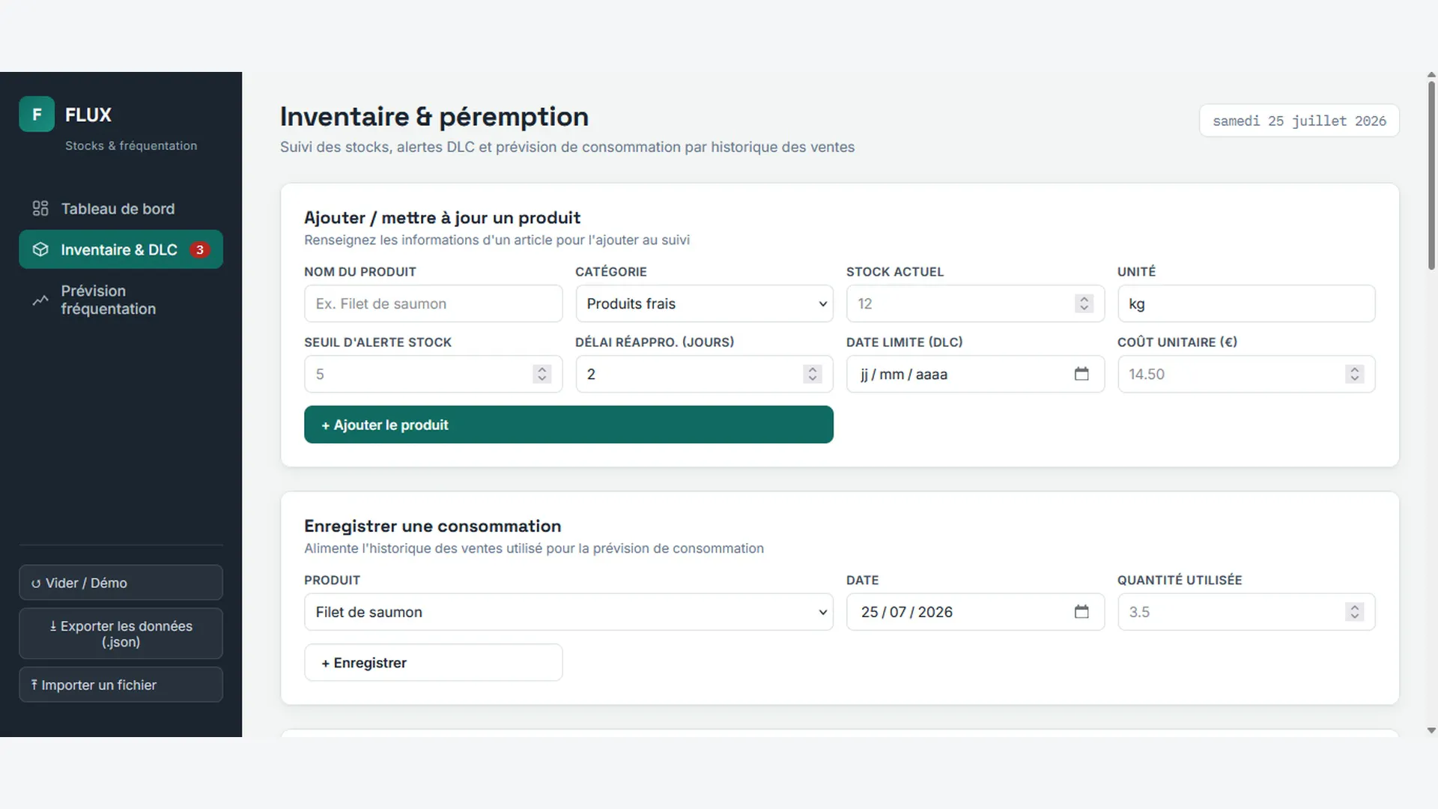Image resolution: width=1438 pixels, height=809 pixels.
Task: Click the Prévision fréquentation chart icon
Action: (40, 300)
